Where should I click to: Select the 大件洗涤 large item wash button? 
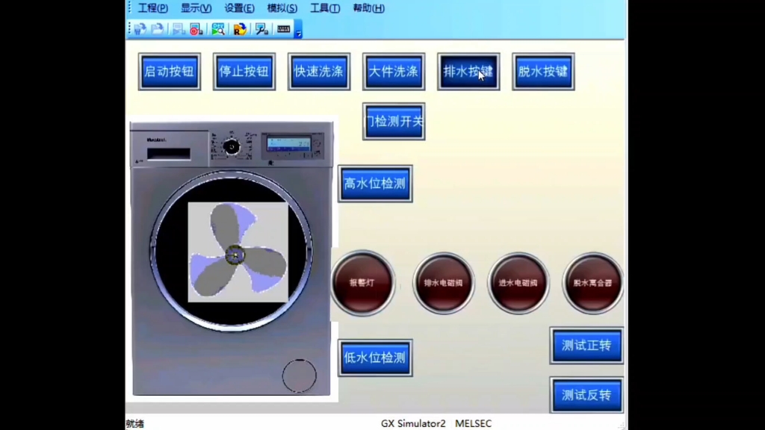[x=394, y=72]
